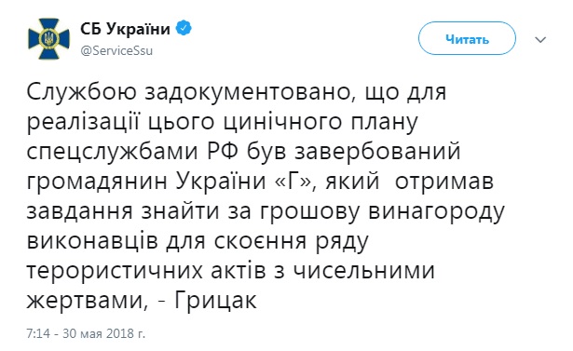Image resolution: width=573 pixels, height=351 pixels.
Task: Expand the tweet options chevron menu
Action: pos(540,39)
